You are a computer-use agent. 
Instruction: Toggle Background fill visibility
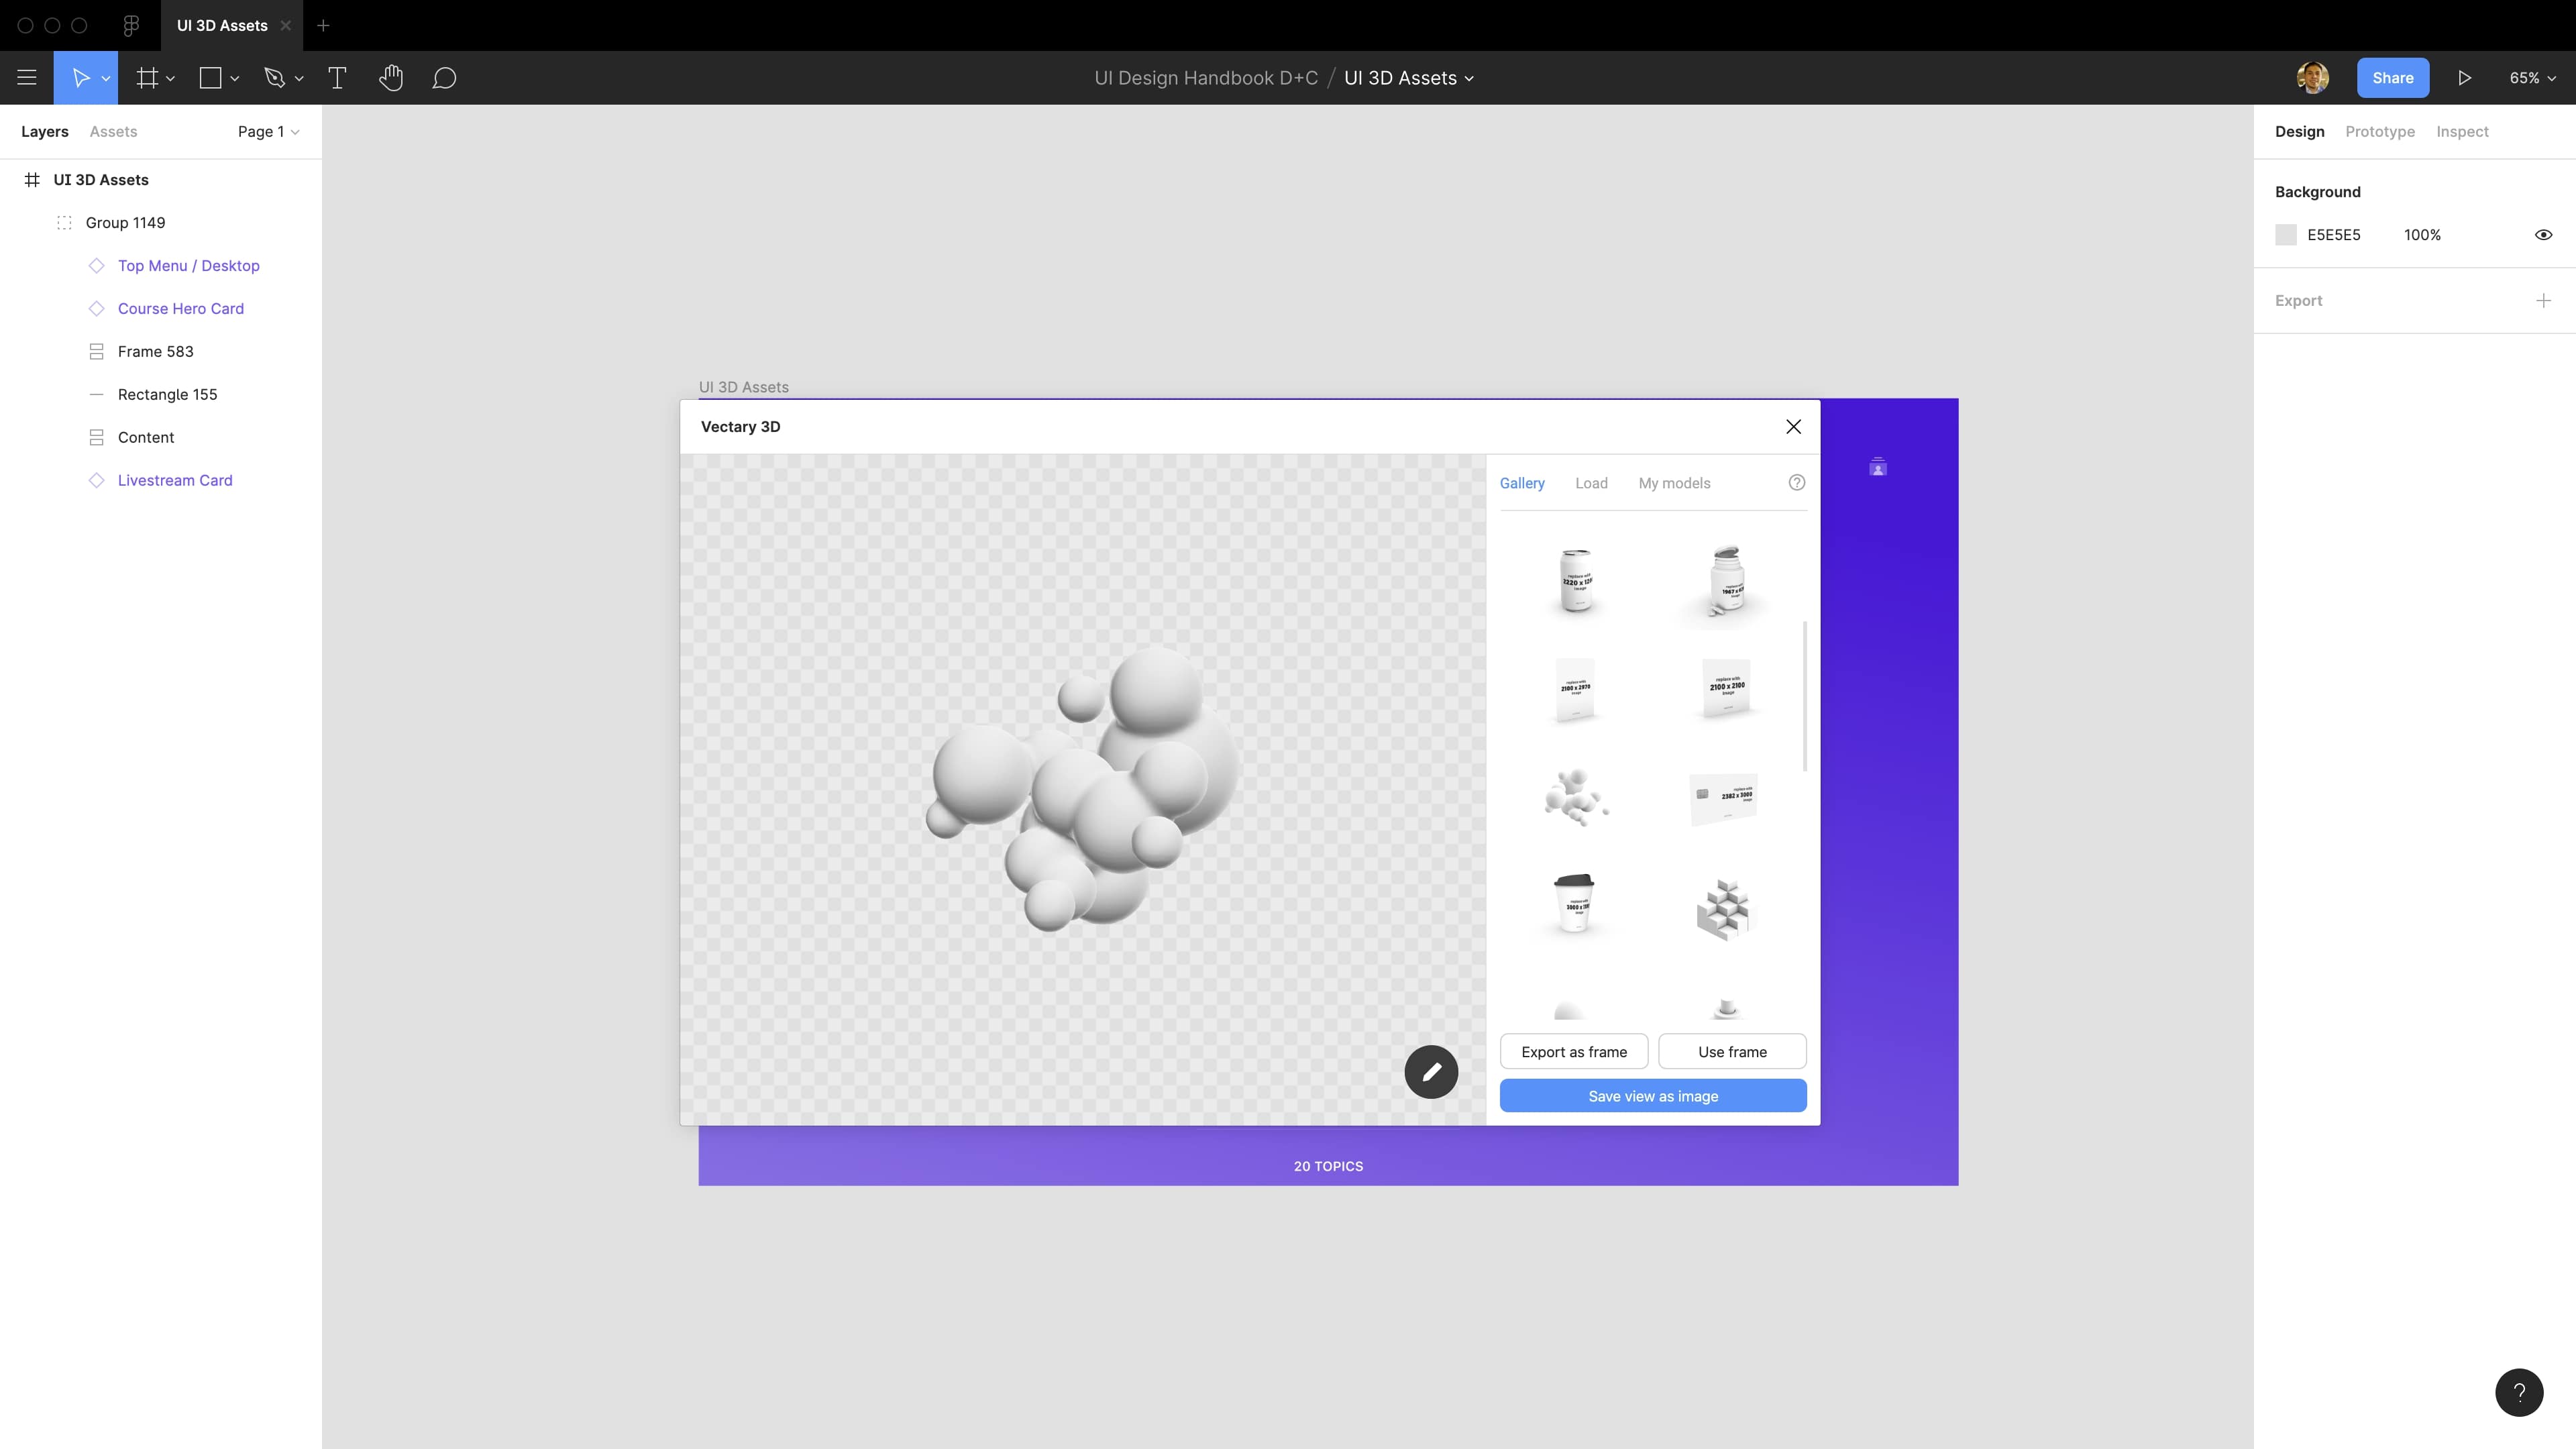click(2544, 234)
